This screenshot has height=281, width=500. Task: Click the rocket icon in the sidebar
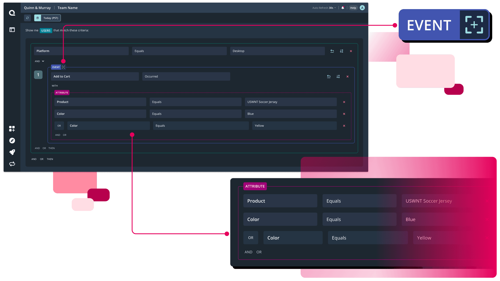12,152
